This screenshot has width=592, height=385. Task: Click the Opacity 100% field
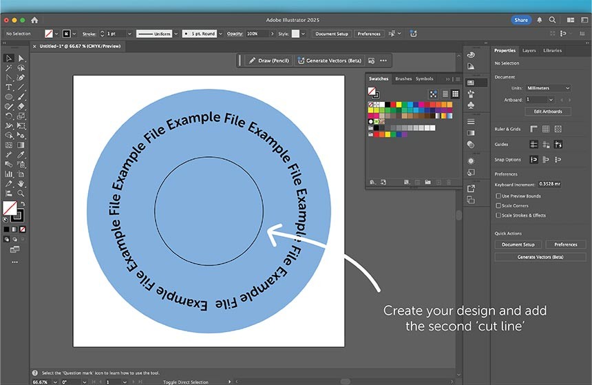[257, 34]
